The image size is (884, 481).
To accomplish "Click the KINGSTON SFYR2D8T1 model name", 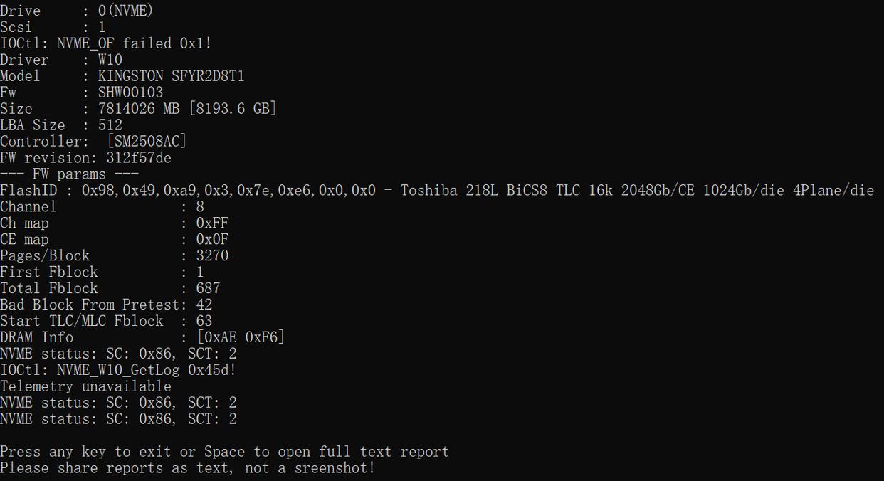I will [x=171, y=76].
